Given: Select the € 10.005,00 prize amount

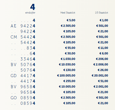Looking at the screenshot, I should coord(67,87).
